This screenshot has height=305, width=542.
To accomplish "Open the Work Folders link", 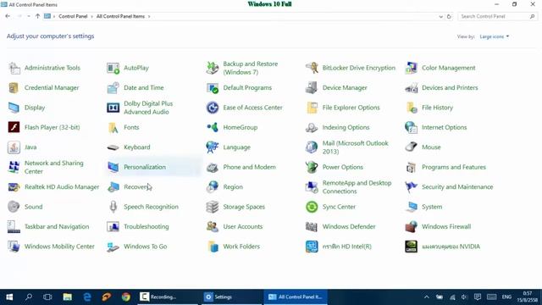I will coord(241,247).
